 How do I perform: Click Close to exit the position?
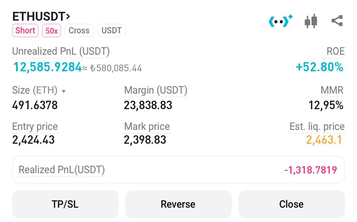292,204
